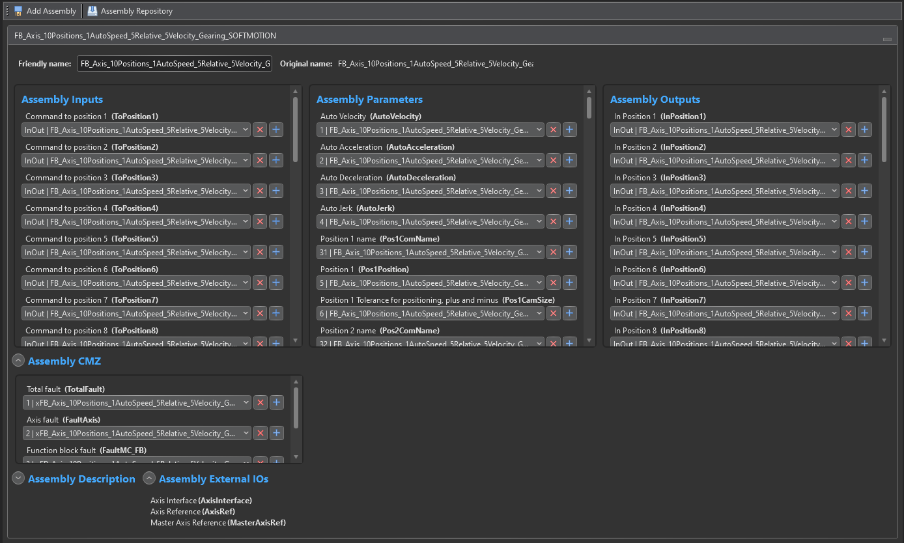Open the Assembly Repository

pos(130,11)
